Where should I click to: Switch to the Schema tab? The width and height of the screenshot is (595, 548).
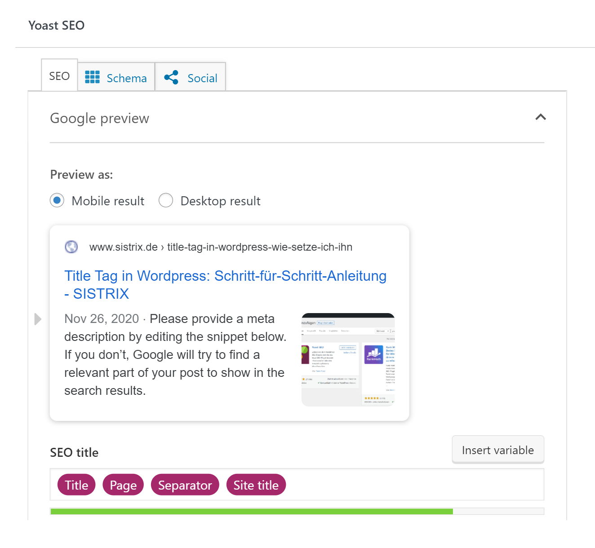tap(126, 78)
